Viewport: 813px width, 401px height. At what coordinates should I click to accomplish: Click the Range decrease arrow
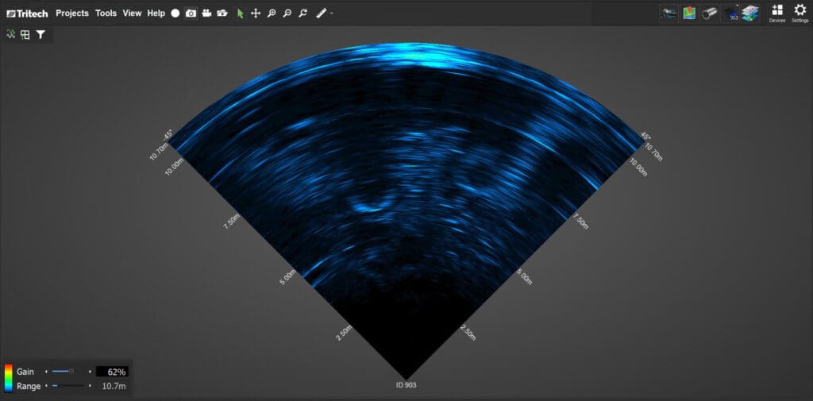pyautogui.click(x=46, y=386)
